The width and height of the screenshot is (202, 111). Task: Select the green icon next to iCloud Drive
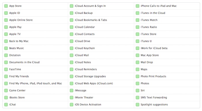point(72,41)
